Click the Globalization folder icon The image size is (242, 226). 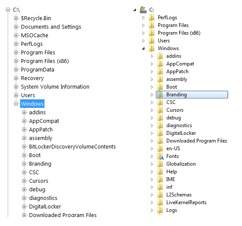click(x=160, y=164)
